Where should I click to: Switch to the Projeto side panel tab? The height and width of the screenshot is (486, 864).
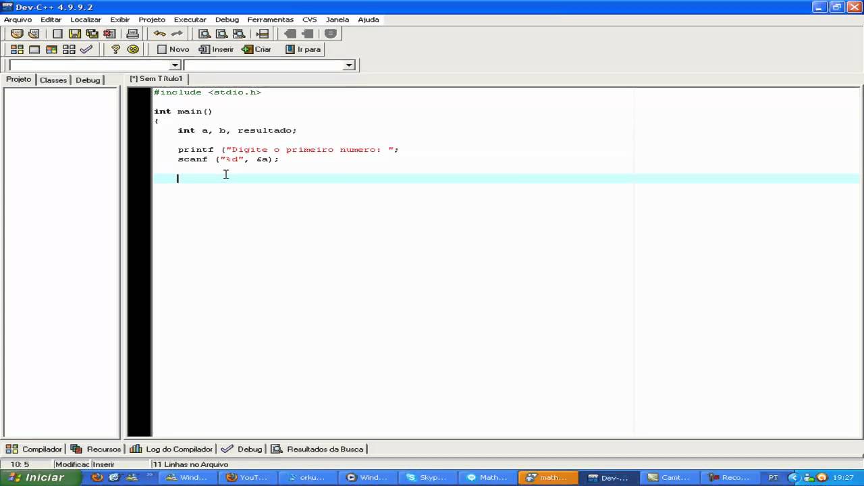point(19,80)
